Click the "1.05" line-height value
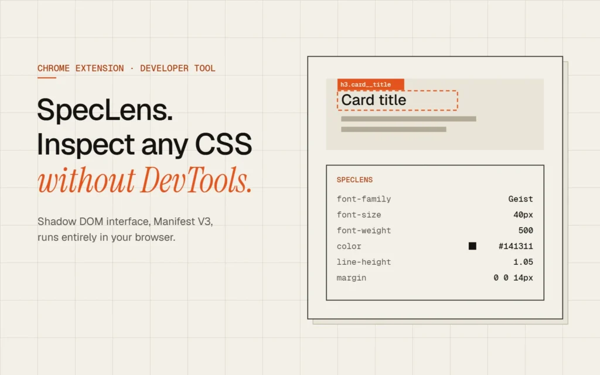The width and height of the screenshot is (600, 375). [x=523, y=262]
